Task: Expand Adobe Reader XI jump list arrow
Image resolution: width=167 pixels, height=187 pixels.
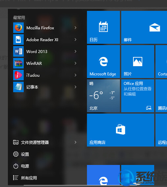Action: coord(75,40)
